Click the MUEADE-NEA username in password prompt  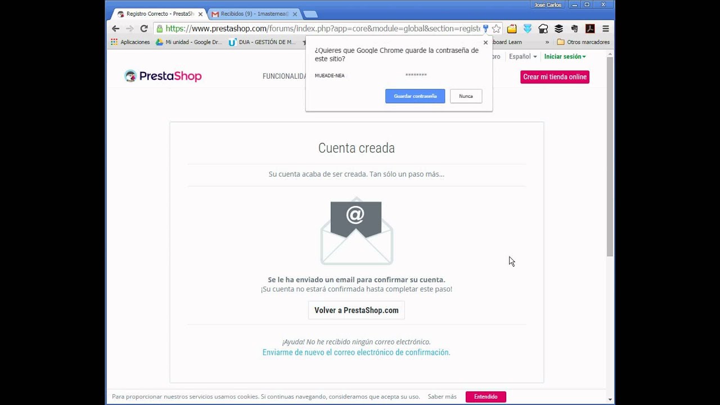[x=330, y=75]
